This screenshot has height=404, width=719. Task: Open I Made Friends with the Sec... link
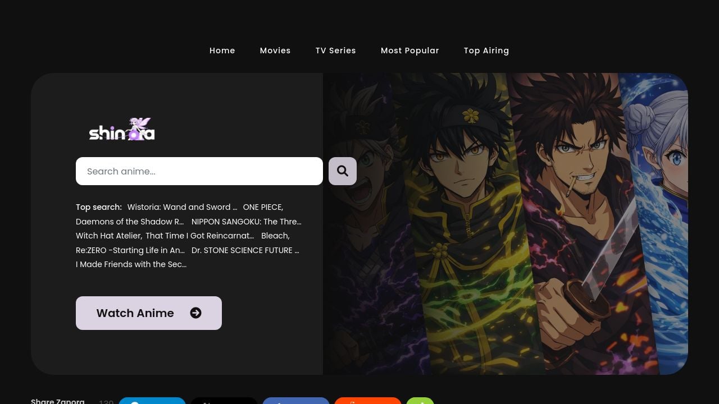(131, 264)
